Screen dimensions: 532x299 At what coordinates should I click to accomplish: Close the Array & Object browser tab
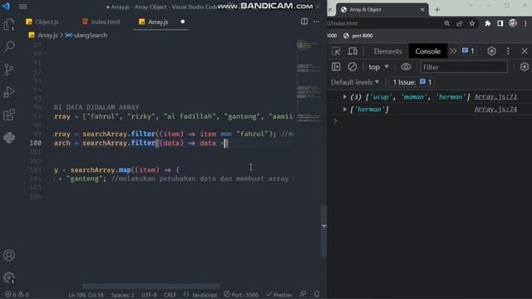point(422,9)
